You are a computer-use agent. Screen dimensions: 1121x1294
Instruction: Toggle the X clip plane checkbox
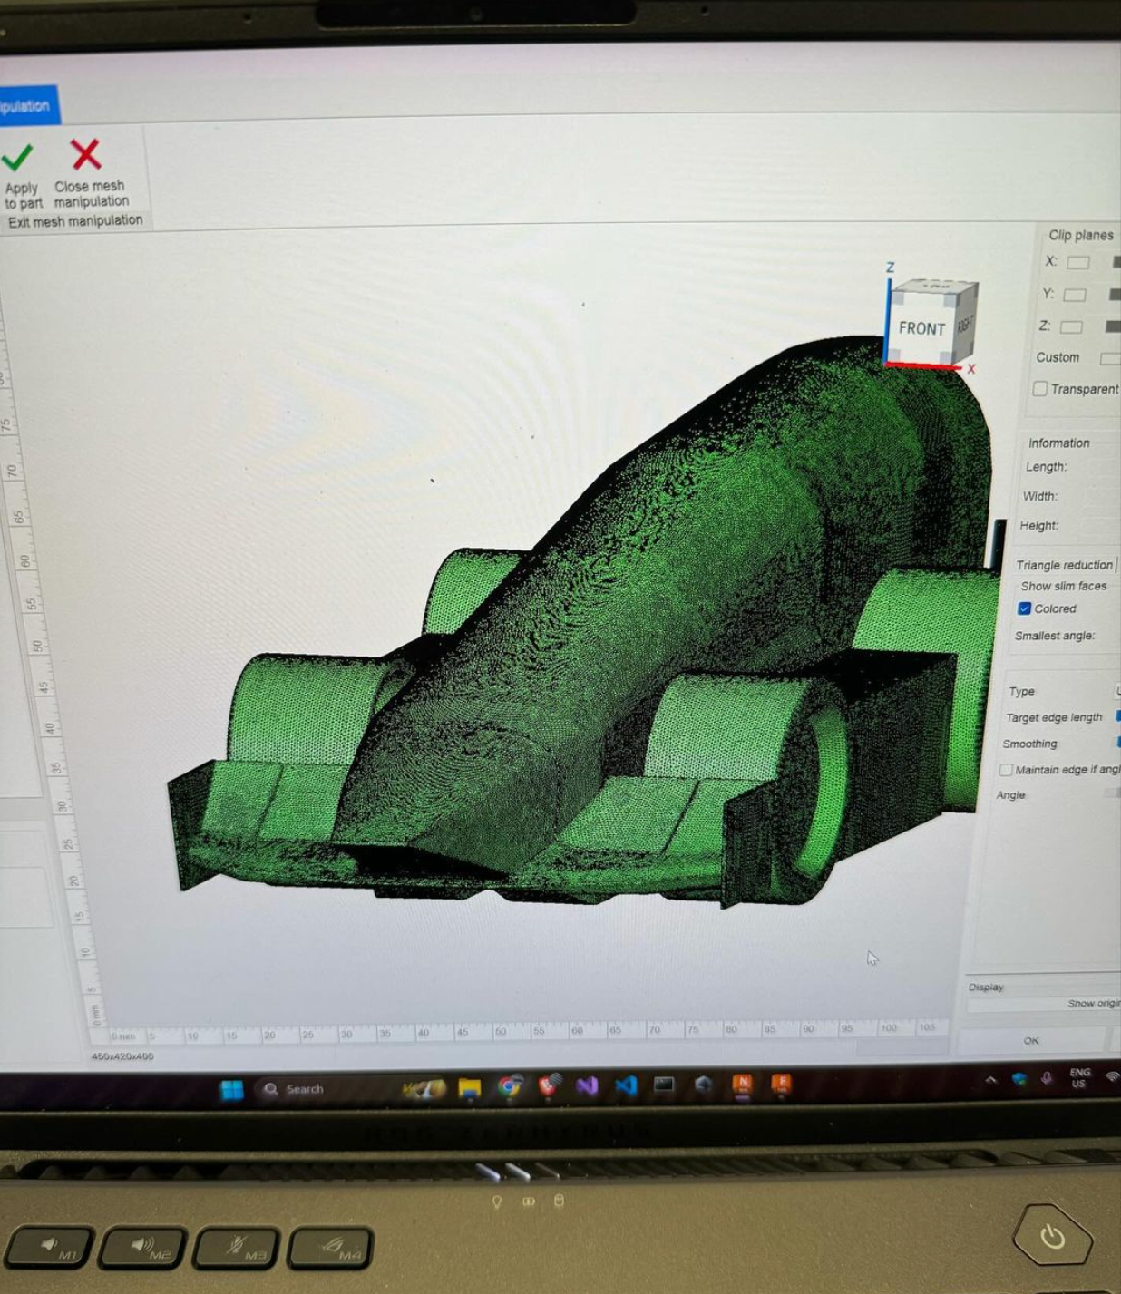[1077, 262]
